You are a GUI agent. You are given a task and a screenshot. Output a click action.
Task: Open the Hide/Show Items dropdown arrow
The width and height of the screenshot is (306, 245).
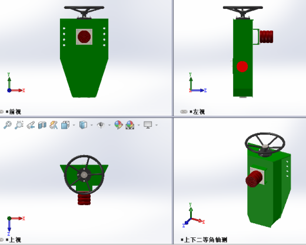click(109, 125)
